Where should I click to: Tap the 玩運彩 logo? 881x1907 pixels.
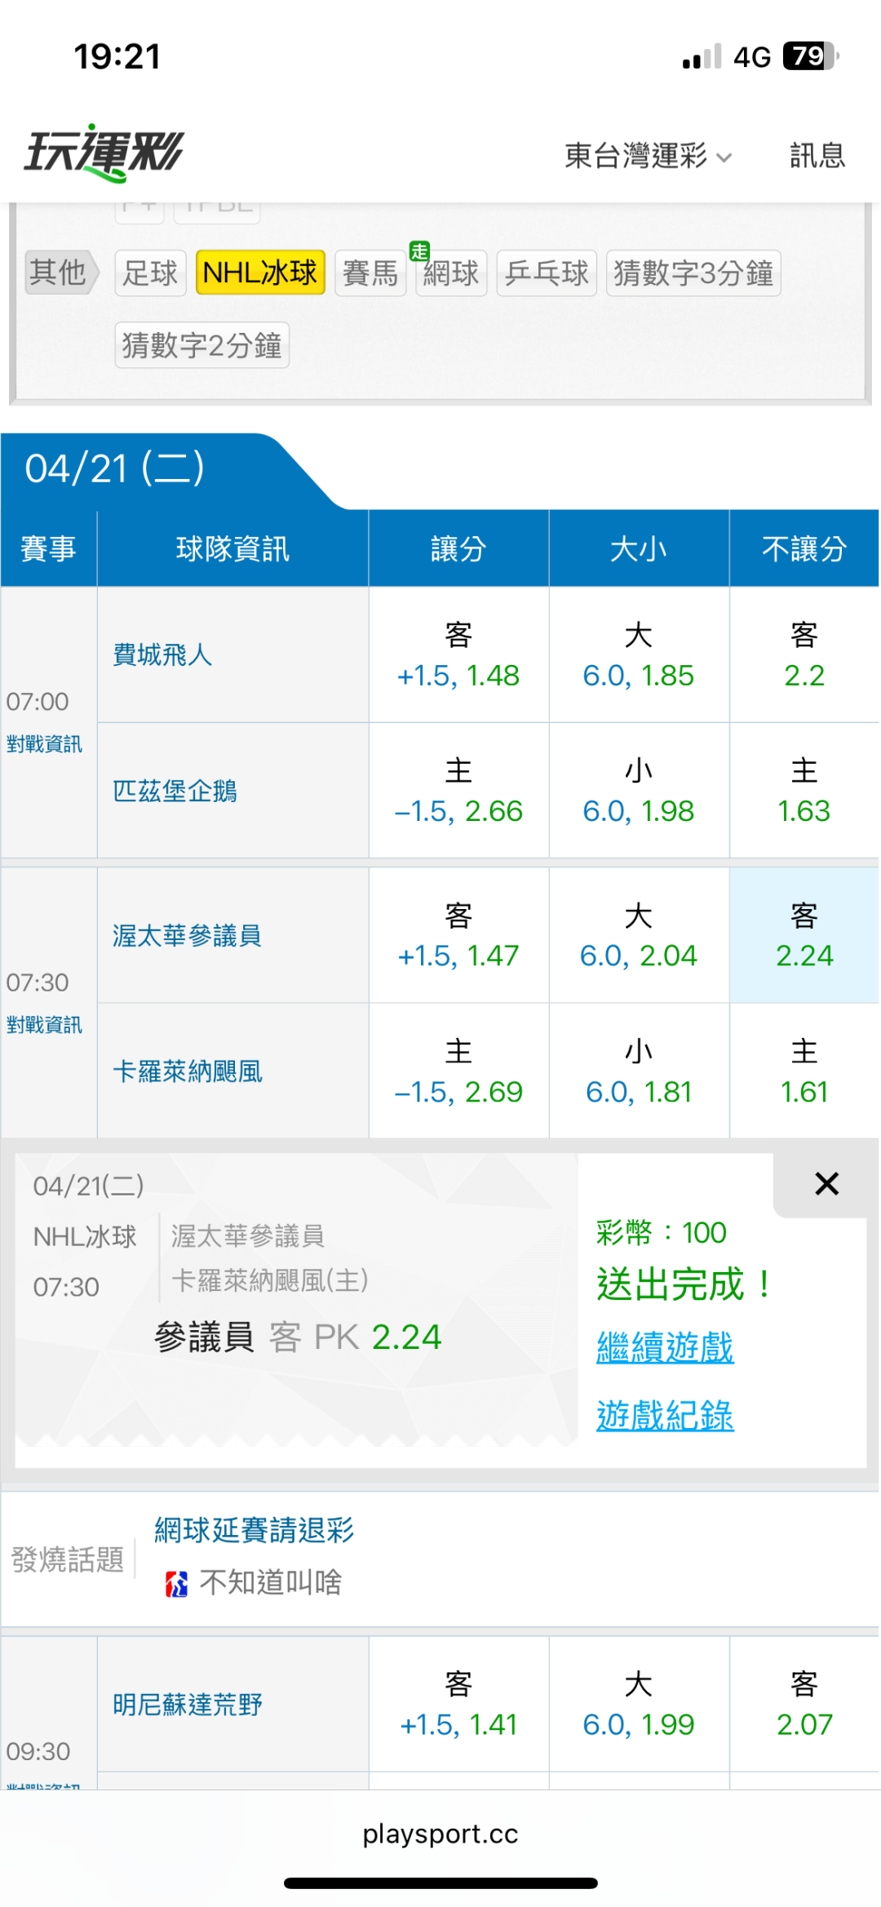click(104, 153)
